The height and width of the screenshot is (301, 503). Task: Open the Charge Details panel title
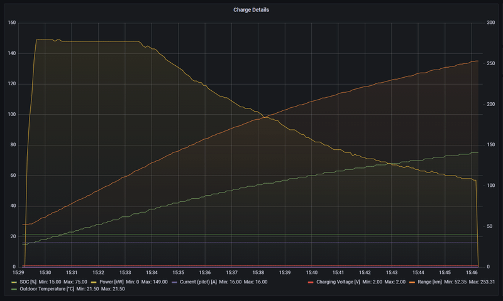pos(251,10)
